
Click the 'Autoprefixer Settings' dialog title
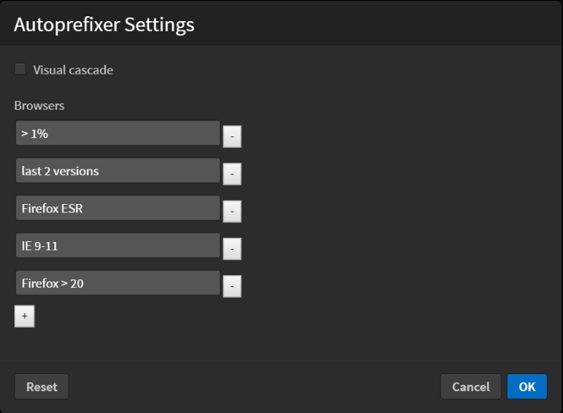104,25
